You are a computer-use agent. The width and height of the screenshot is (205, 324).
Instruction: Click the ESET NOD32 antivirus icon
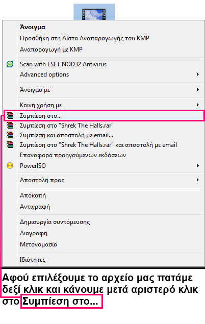[10, 64]
